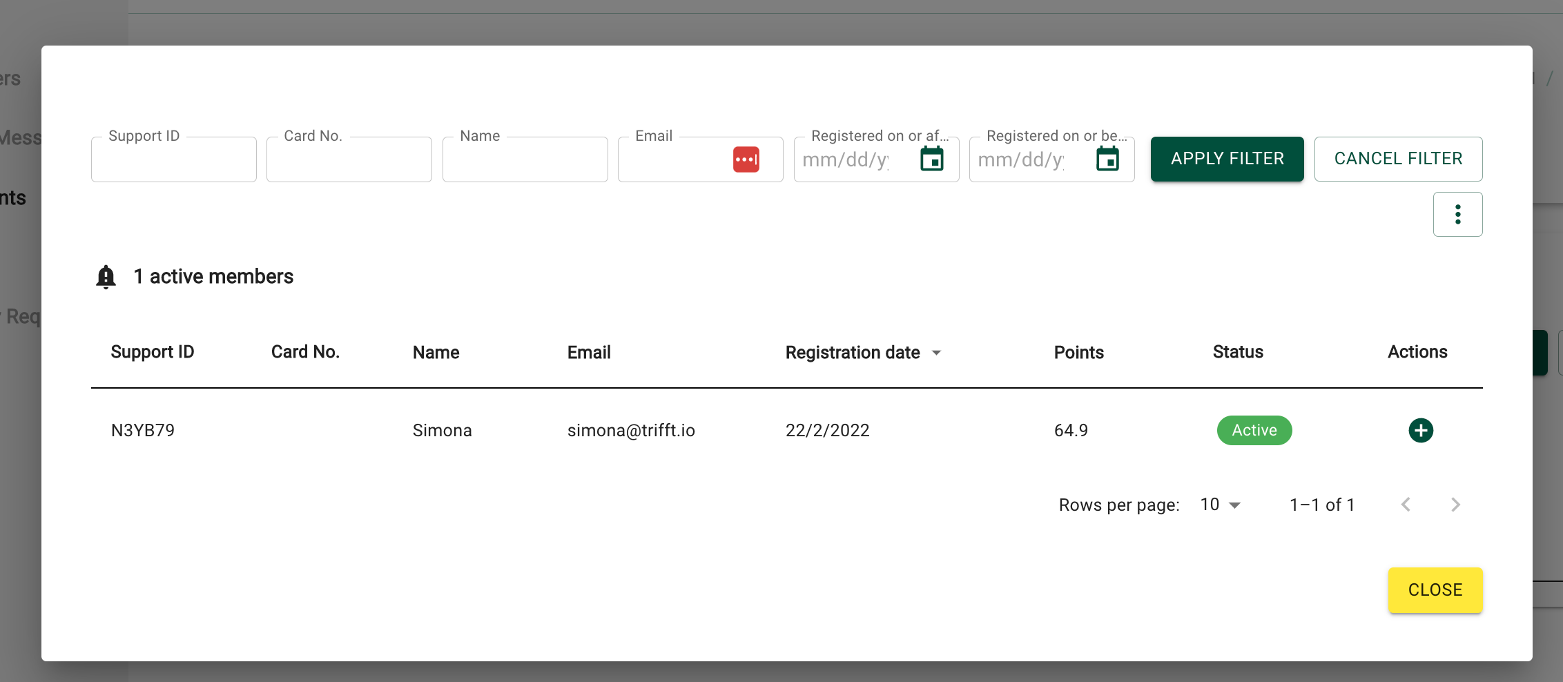This screenshot has width=1563, height=682.
Task: Close the members dialog with CLOSE button
Action: [x=1435, y=590]
